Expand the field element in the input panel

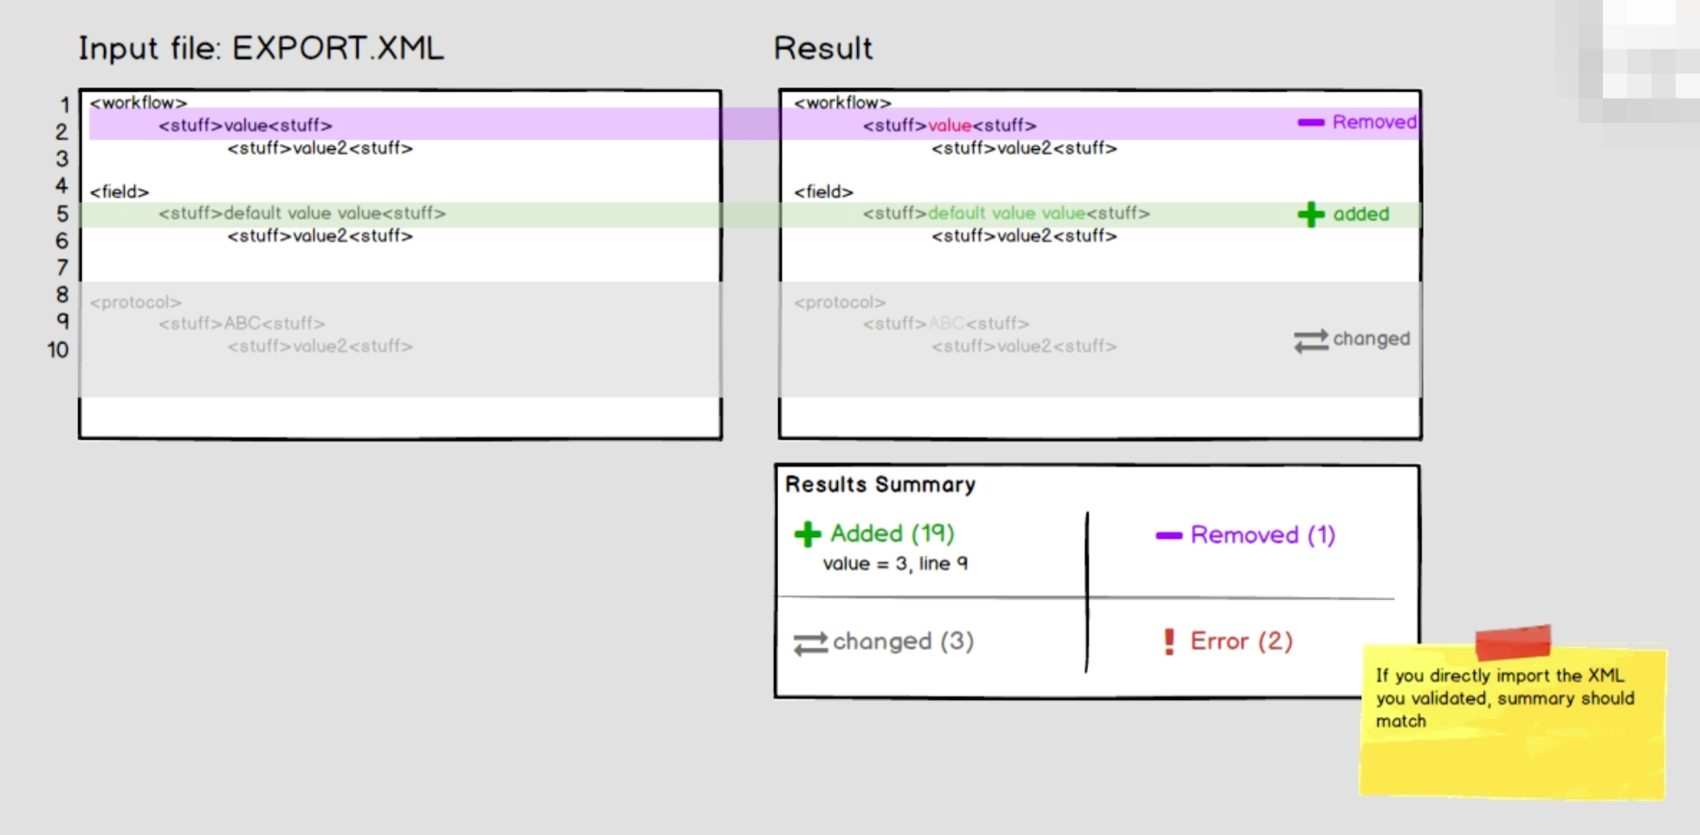[x=118, y=191]
